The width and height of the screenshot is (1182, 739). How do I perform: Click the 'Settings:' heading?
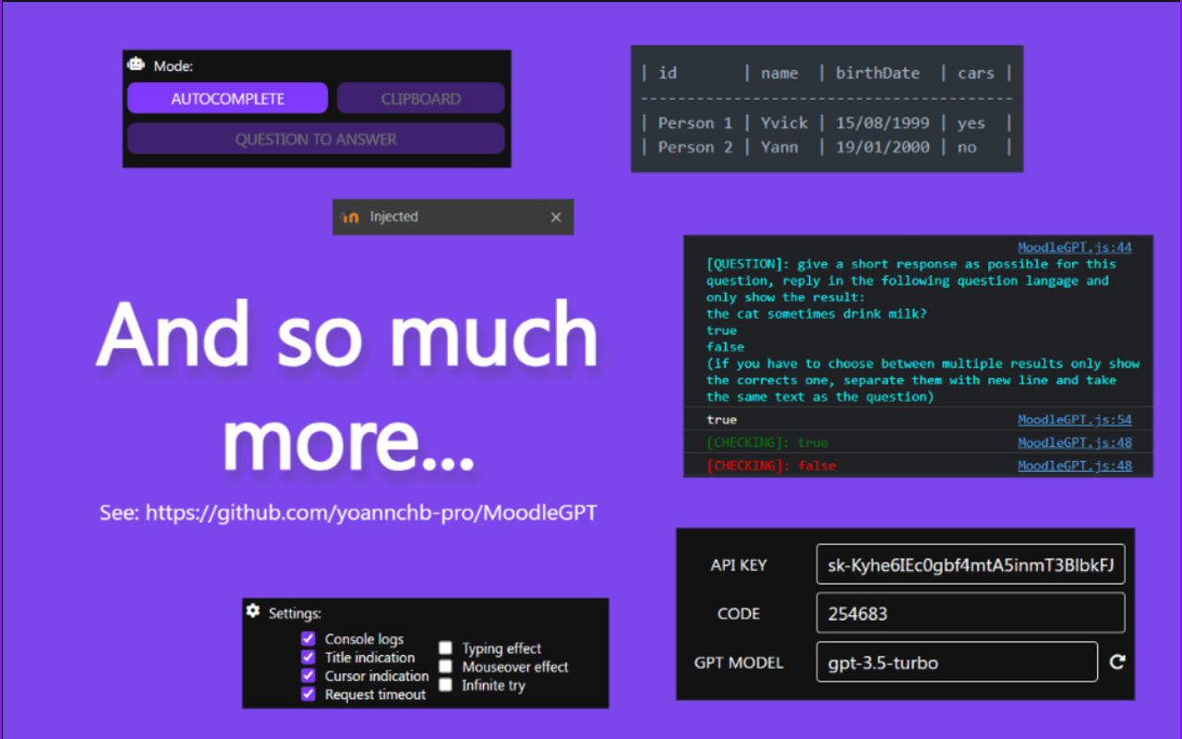click(295, 612)
